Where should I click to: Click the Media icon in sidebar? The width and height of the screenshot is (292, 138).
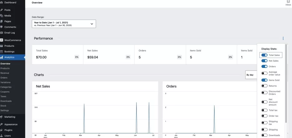click(x=1, y=16)
